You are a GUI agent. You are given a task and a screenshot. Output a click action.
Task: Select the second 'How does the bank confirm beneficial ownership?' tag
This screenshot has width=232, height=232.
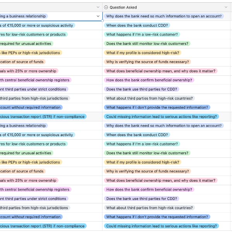click(x=149, y=189)
